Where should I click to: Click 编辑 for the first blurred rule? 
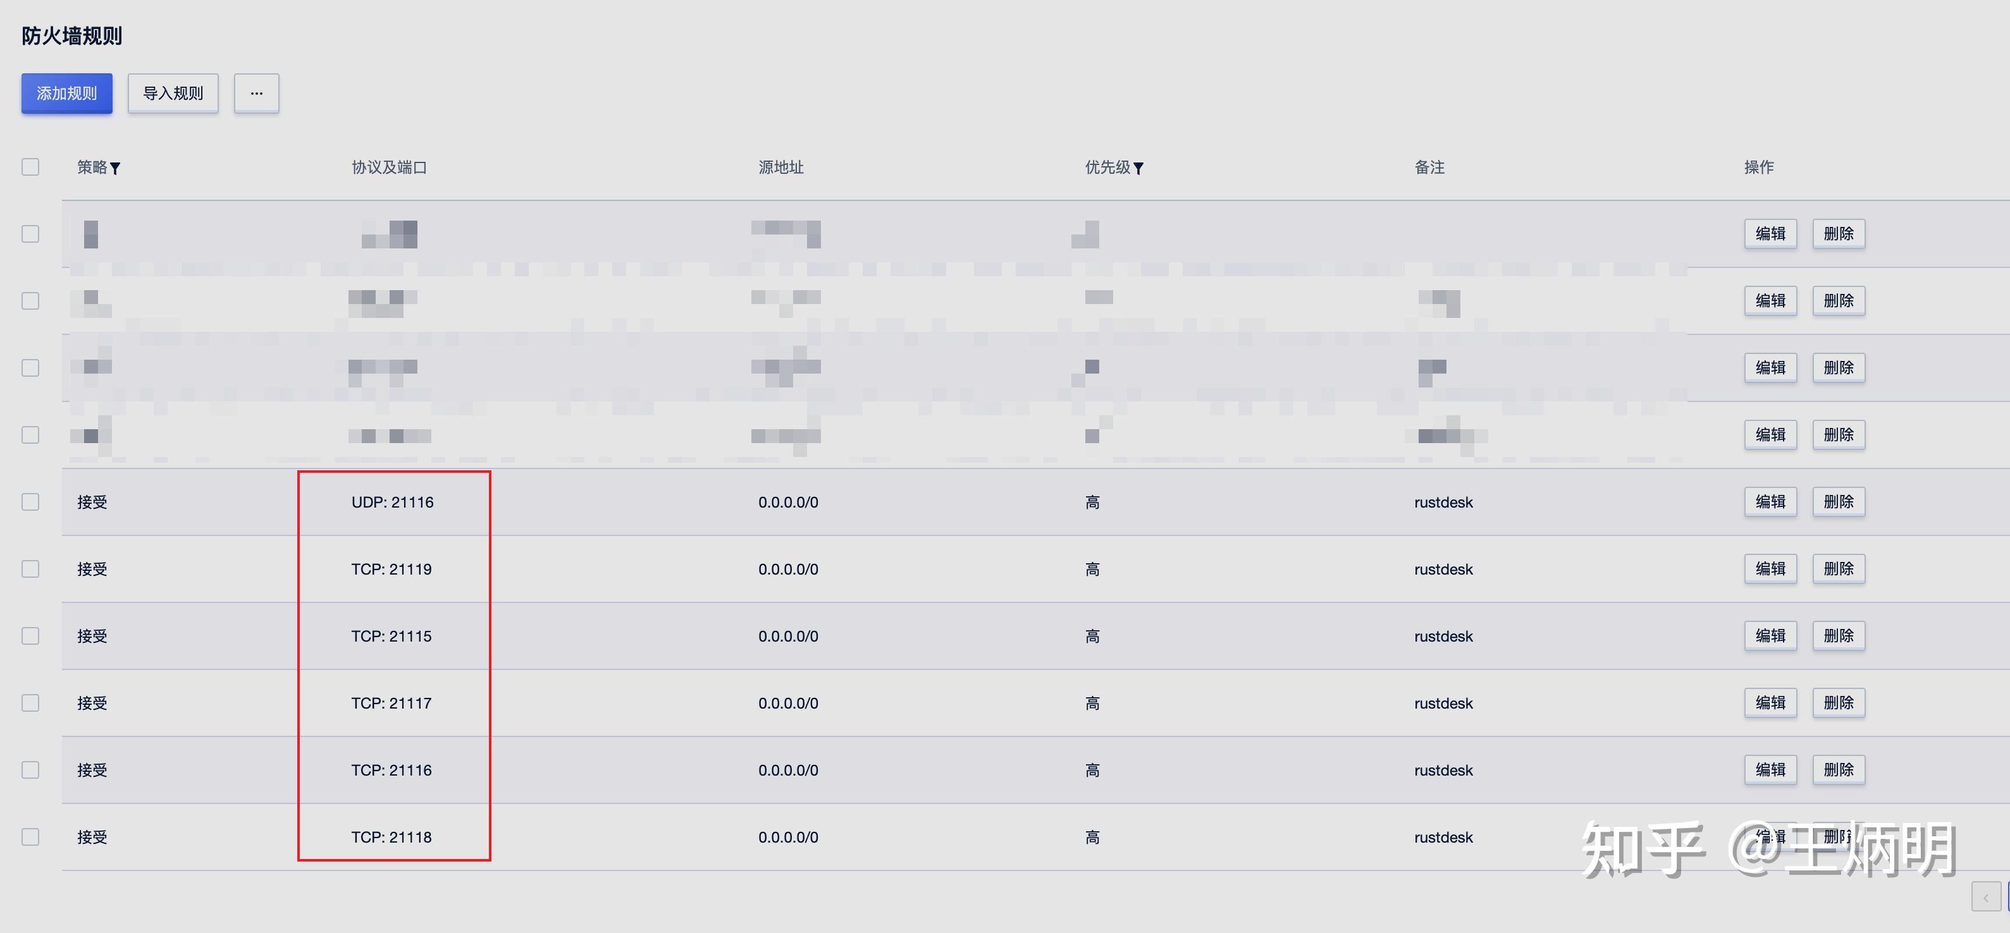tap(1770, 233)
